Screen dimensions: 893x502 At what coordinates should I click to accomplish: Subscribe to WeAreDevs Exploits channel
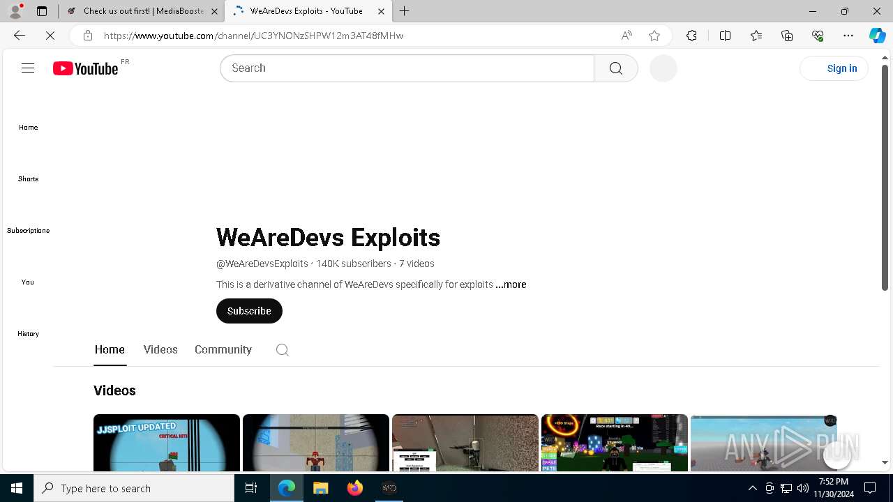click(x=249, y=311)
